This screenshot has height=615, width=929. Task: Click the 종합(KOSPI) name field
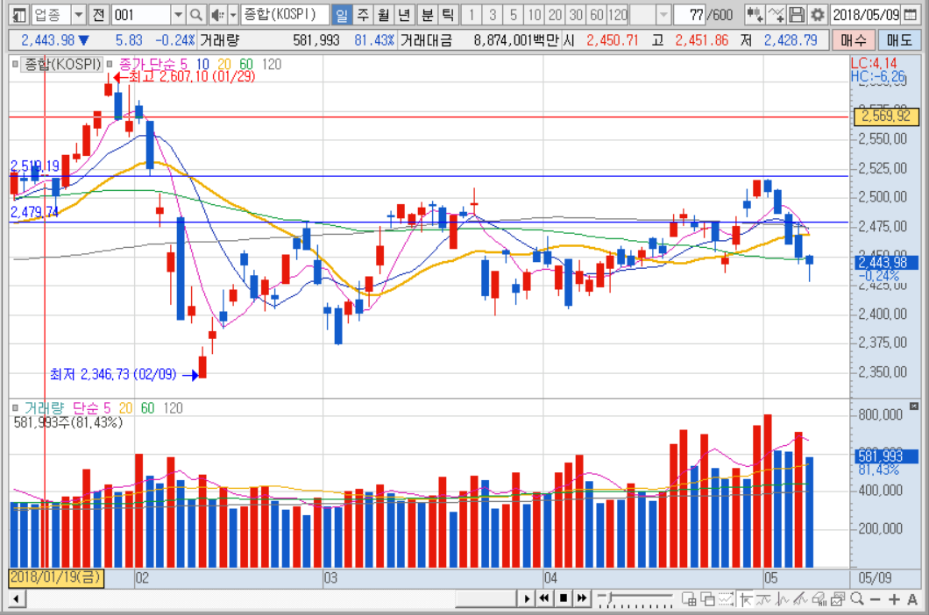click(284, 14)
